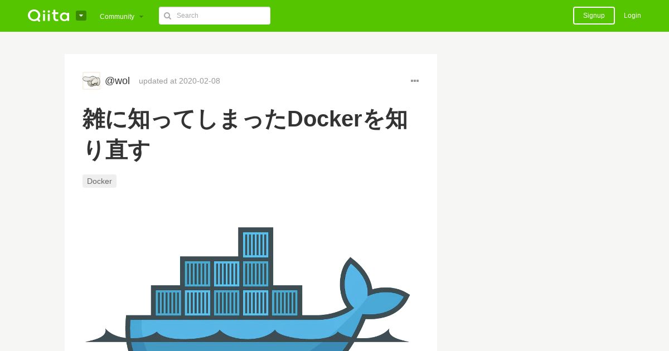This screenshot has width=669, height=351.
Task: Open the @wol username profile link
Action: point(117,81)
